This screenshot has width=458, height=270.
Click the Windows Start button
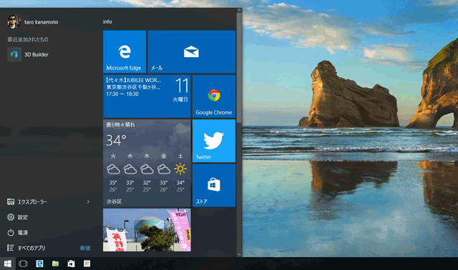pos(8,264)
